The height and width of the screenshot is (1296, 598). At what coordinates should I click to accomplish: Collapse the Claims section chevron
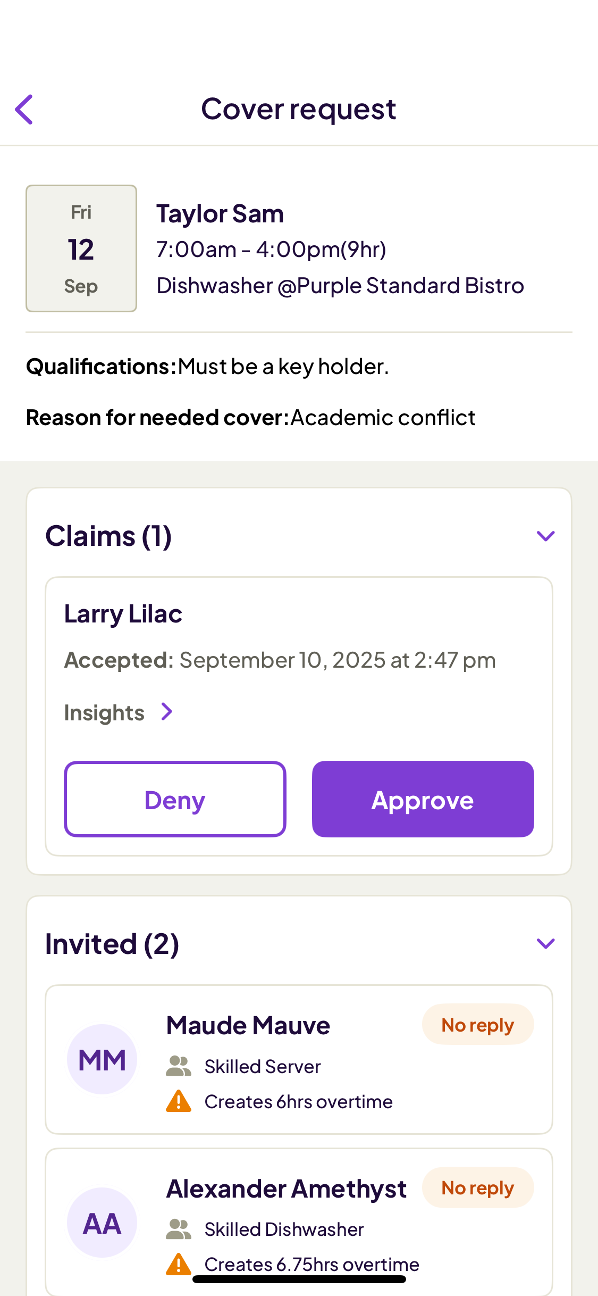click(545, 536)
